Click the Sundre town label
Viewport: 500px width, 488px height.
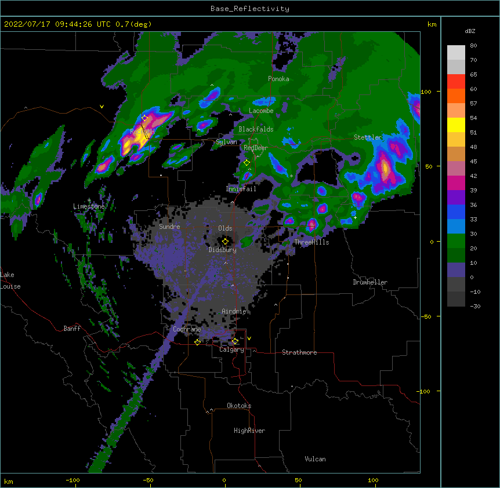pyautogui.click(x=169, y=227)
